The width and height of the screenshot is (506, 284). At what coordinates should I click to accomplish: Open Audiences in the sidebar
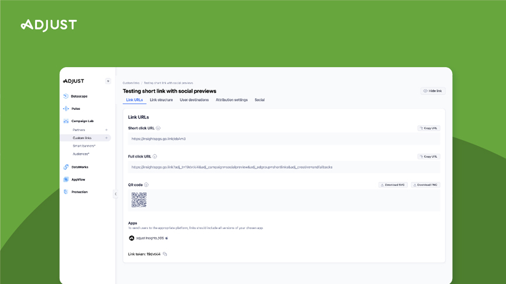click(x=81, y=154)
